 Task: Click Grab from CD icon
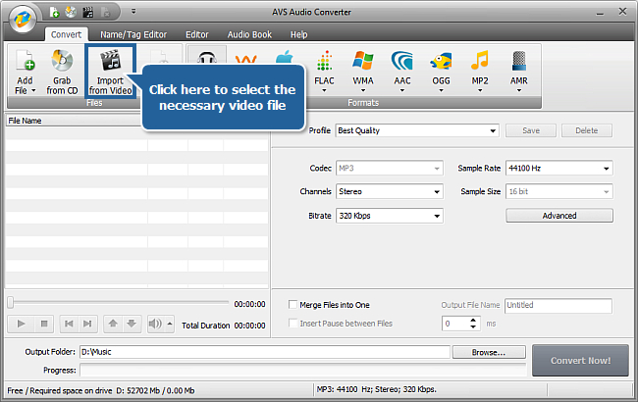62,61
